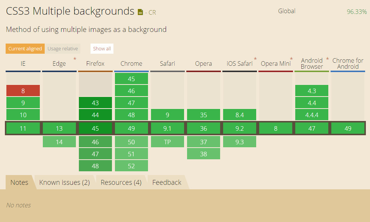The height and width of the screenshot is (222, 370).
Task: Select the iOS Safari 9.2 cell
Action: [x=240, y=128]
